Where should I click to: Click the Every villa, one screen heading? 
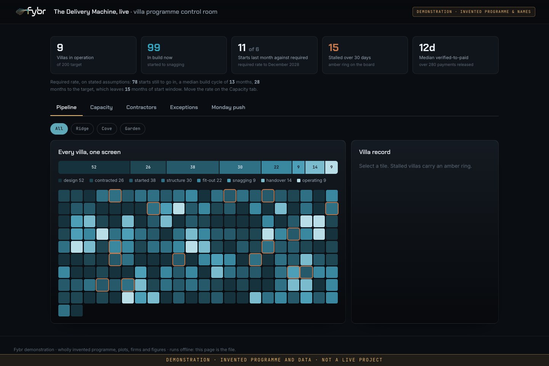pyautogui.click(x=90, y=152)
